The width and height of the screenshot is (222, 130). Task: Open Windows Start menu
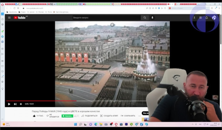click(x=76, y=124)
